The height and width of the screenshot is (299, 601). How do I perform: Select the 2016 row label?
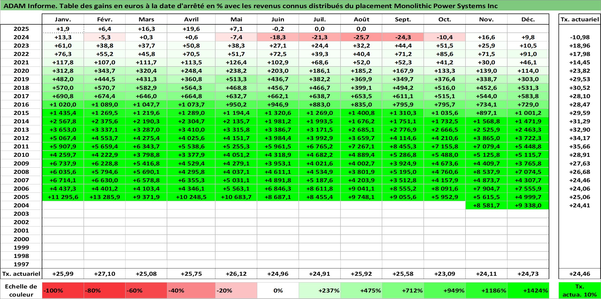[21, 105]
